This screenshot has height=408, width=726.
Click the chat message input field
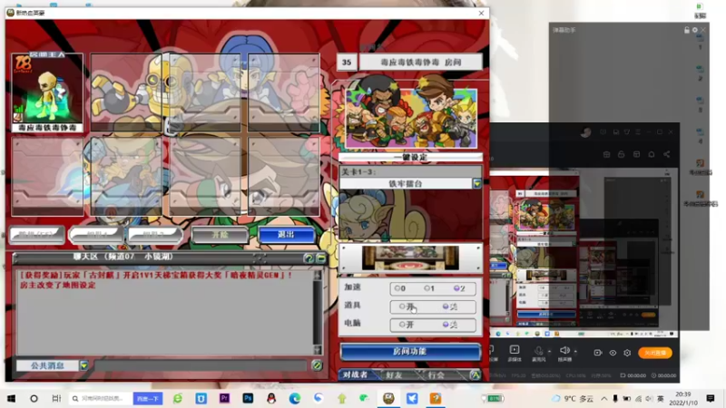[x=201, y=365]
